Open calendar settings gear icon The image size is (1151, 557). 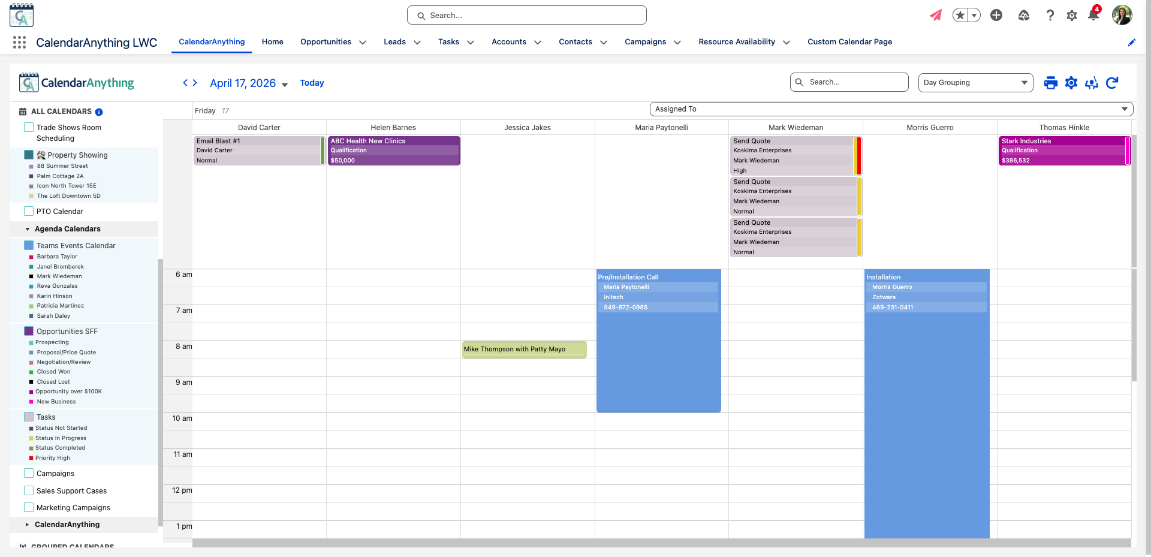point(1071,83)
